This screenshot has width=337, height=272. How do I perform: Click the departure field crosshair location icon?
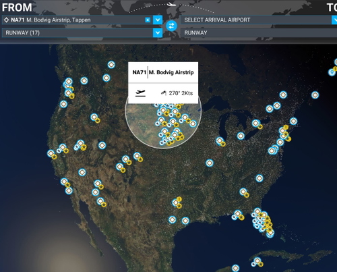[7, 20]
